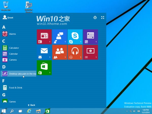Open the purple Calendar tile

(x=90, y=37)
